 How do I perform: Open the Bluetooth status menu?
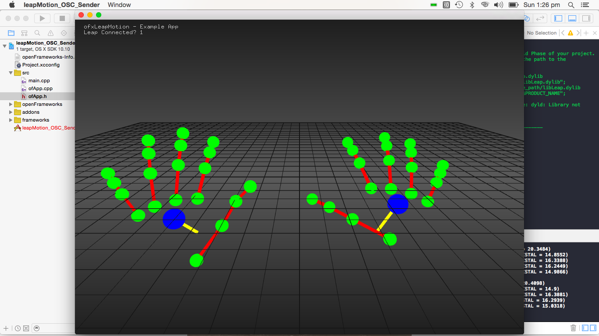click(472, 5)
